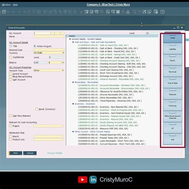Click the G/L Account Properties heading link
Viewport: 189px width, 189px height.
click(x=20, y=67)
